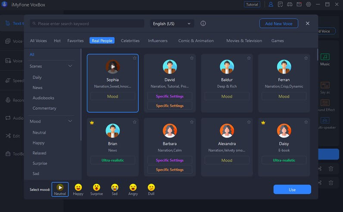Viewport: 343px width, 212px height.
Task: Select Daisy voice avatar
Action: tap(284, 131)
